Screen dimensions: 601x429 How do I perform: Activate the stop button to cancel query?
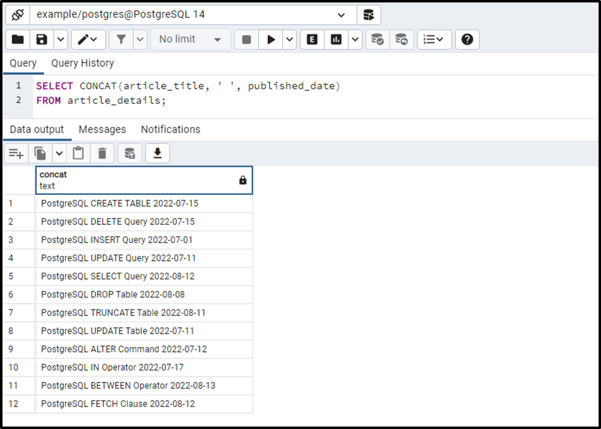click(247, 39)
